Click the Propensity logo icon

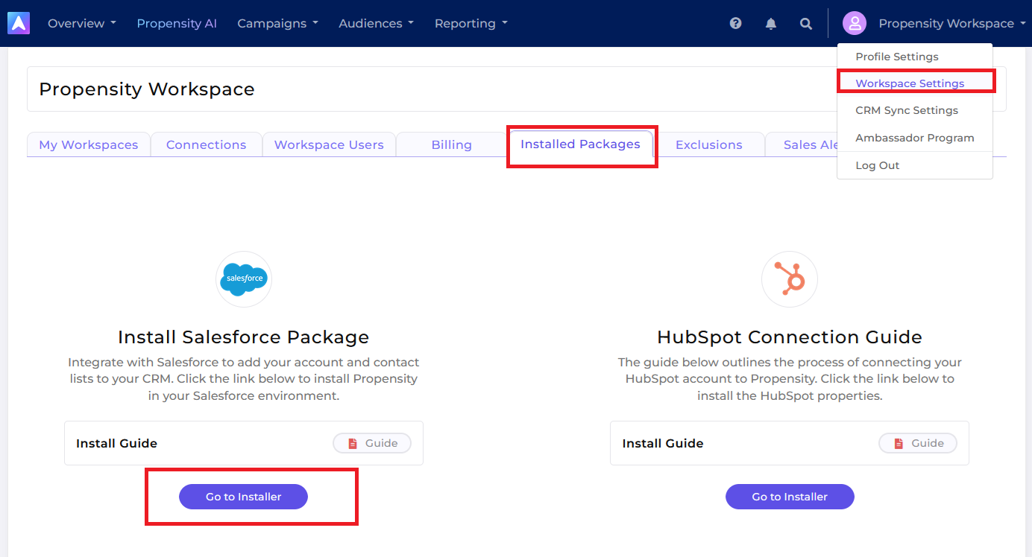(x=19, y=23)
